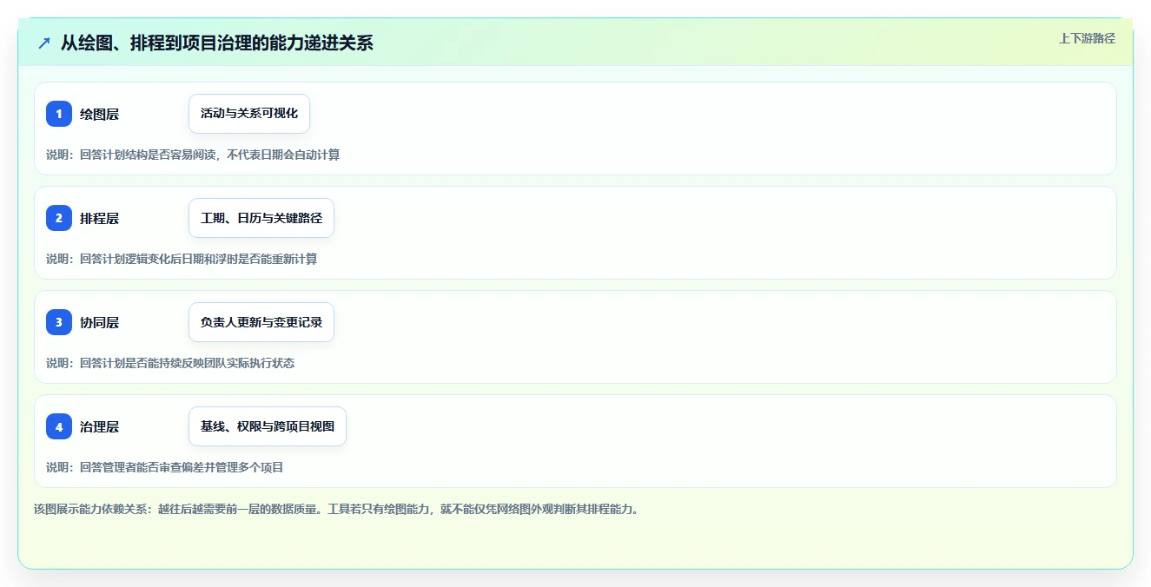Click the description 回答计划结构是否容易阅读
The image size is (1151, 587).
coord(193,155)
